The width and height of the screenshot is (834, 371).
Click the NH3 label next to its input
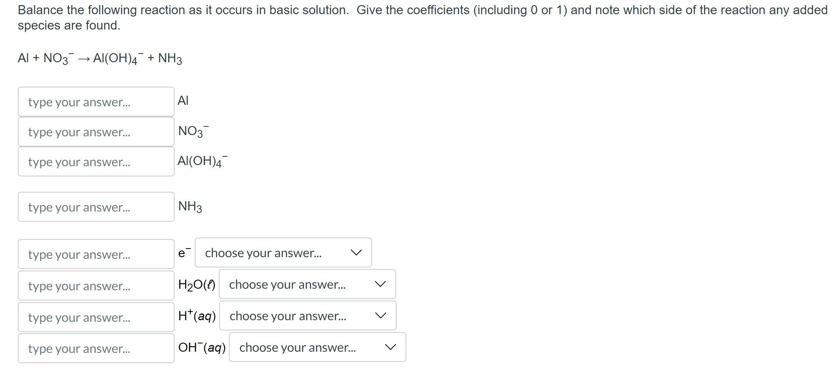click(190, 206)
